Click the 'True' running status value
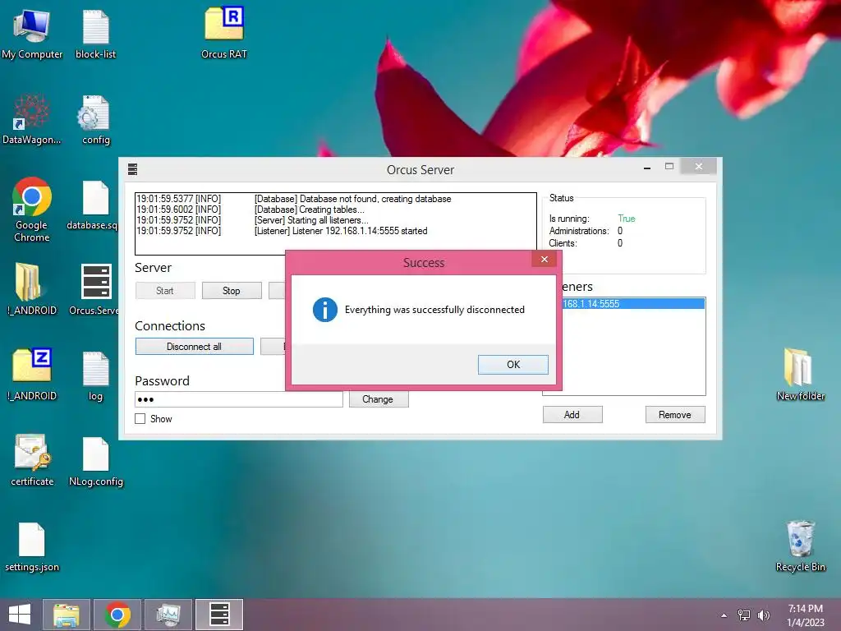The image size is (841, 631). (x=626, y=219)
